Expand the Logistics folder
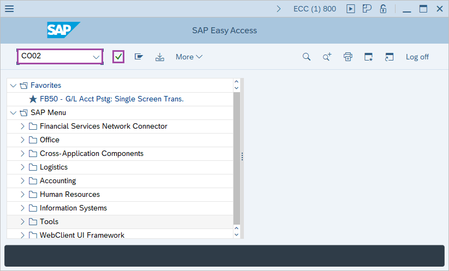The width and height of the screenshot is (449, 271). 22,167
